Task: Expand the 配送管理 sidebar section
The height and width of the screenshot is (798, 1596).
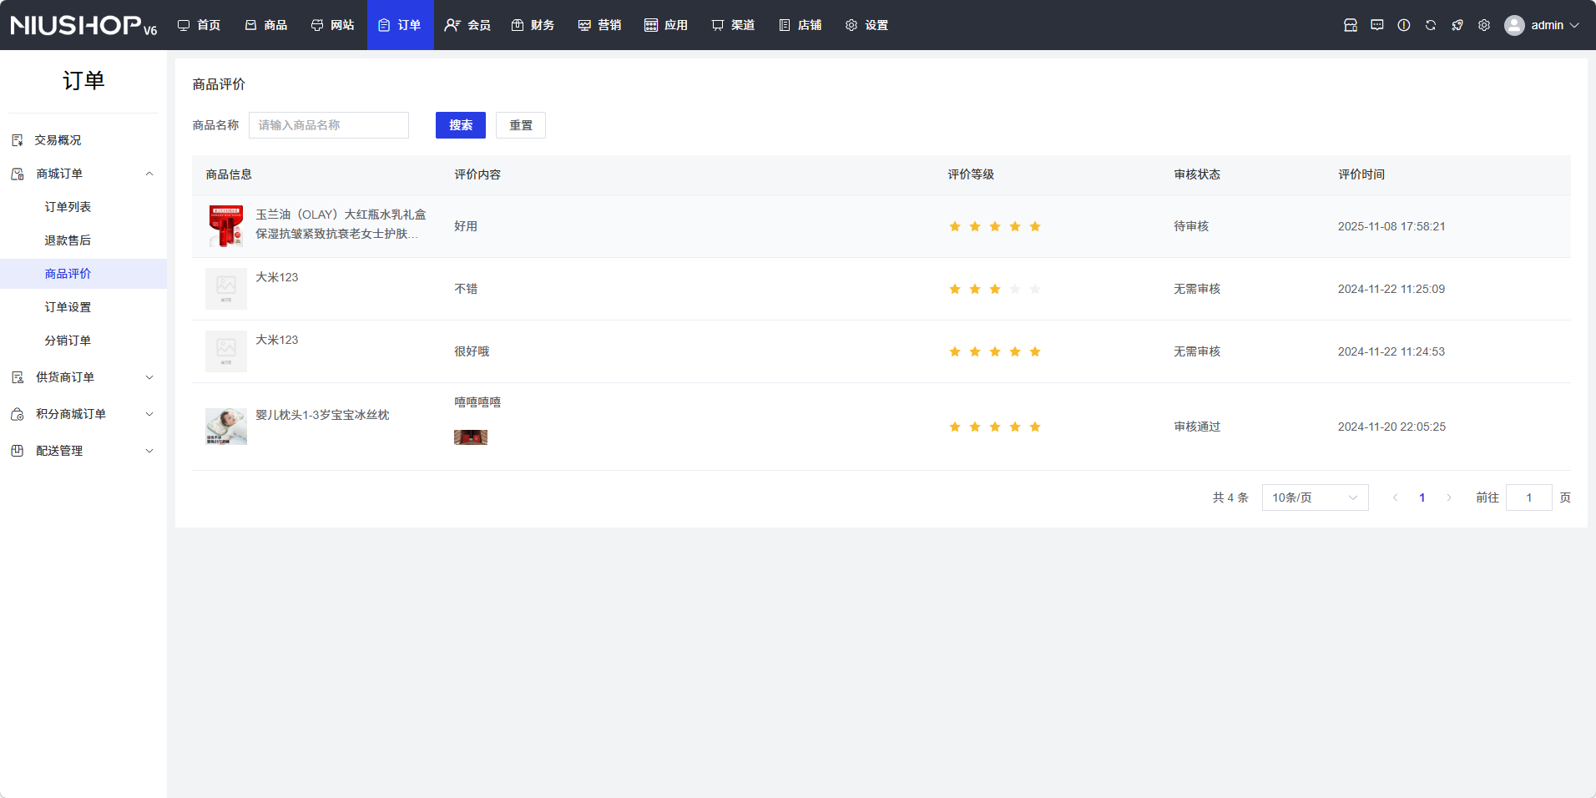Action: (x=83, y=451)
